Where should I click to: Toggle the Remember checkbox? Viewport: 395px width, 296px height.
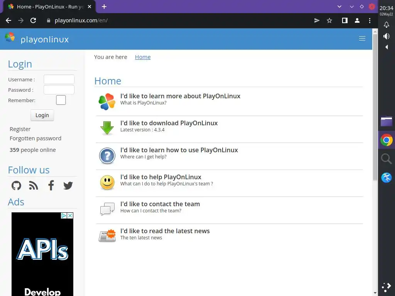(x=61, y=100)
